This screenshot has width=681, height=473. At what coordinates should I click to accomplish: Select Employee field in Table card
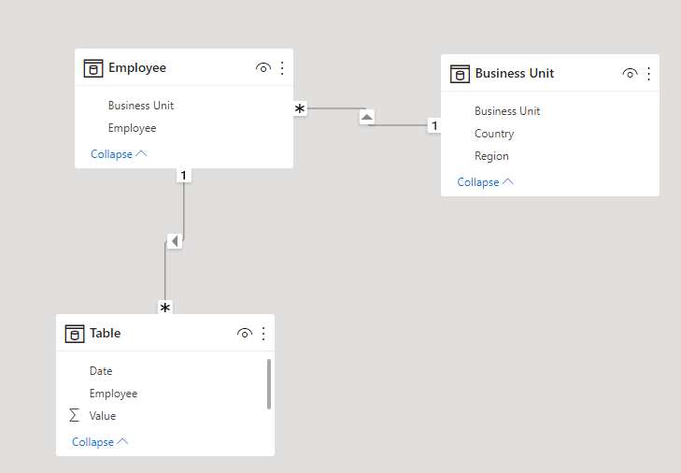[x=113, y=394]
